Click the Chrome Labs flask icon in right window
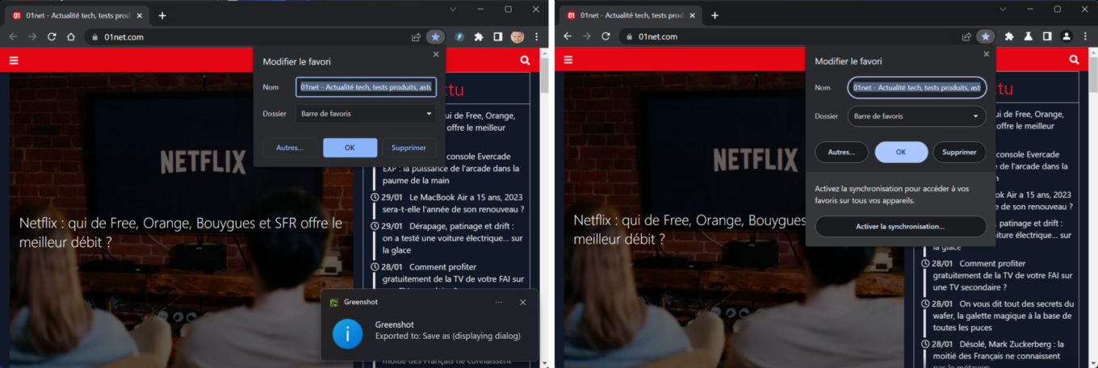The height and width of the screenshot is (368, 1098). click(x=1029, y=36)
